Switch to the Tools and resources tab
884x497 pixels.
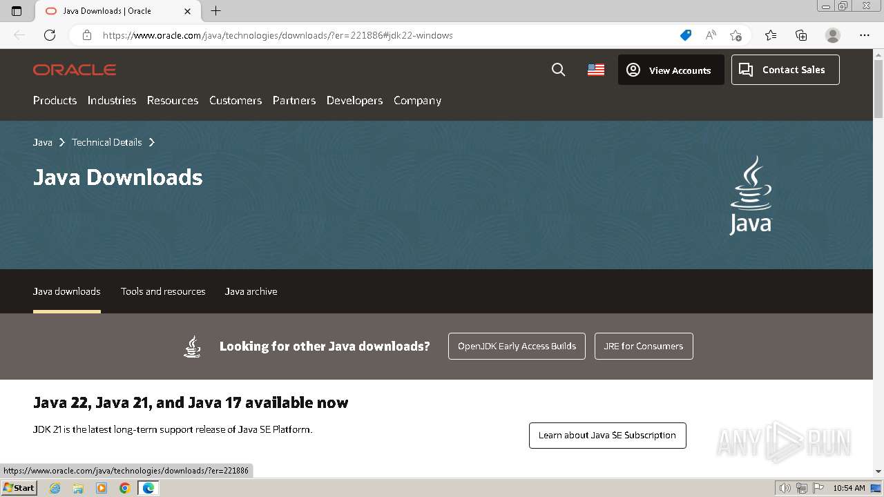[163, 291]
